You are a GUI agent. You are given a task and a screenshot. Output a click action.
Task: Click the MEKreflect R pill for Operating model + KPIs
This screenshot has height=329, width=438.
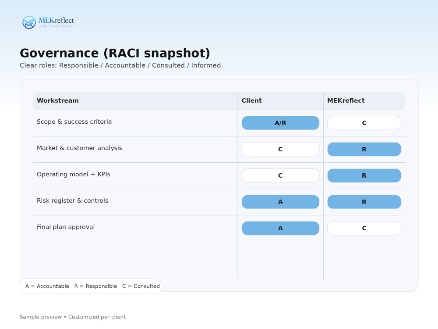364,176
